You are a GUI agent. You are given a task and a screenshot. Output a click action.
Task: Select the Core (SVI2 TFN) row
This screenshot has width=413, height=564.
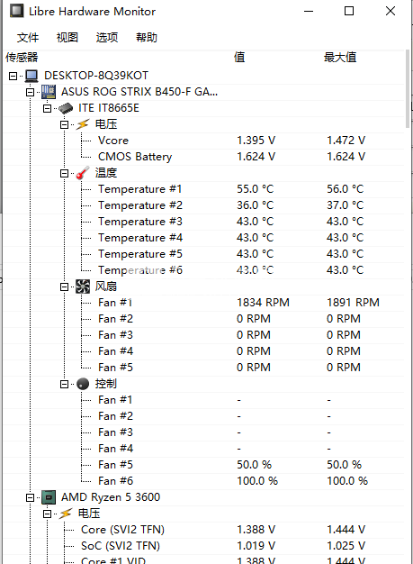(204, 530)
